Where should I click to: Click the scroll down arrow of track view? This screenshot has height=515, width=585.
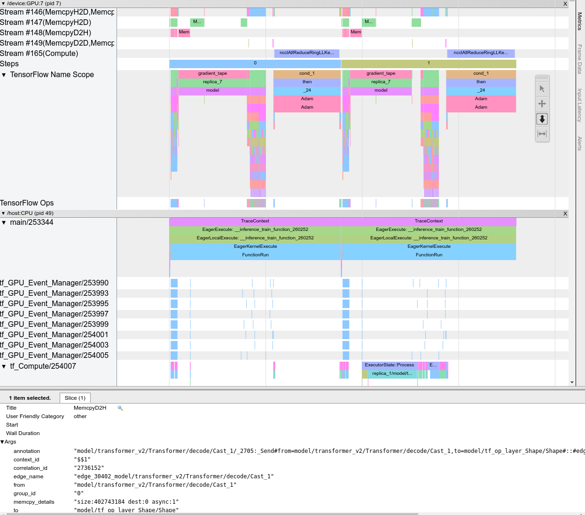pyautogui.click(x=572, y=382)
